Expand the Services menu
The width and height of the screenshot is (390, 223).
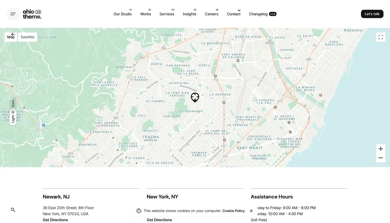(x=167, y=14)
